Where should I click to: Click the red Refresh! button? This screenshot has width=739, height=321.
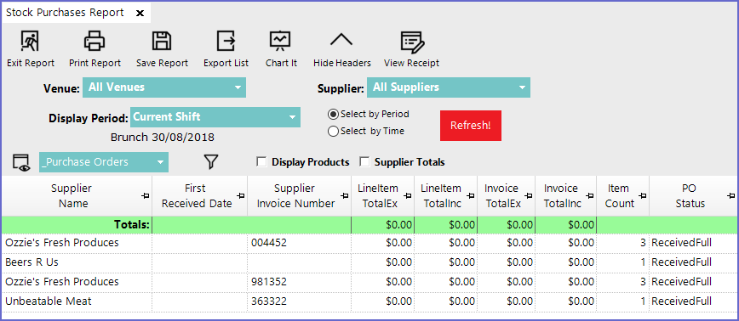coord(470,126)
